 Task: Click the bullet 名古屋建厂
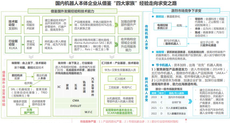pos(211,103)
